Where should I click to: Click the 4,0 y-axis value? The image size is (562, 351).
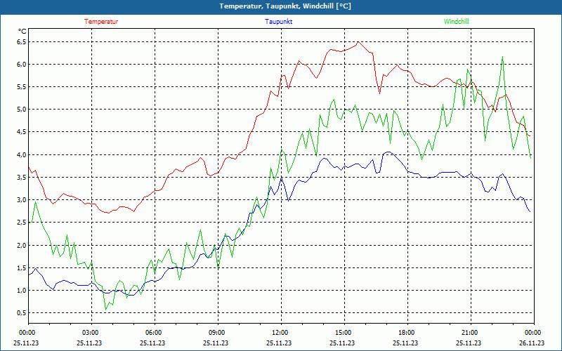tap(22, 154)
